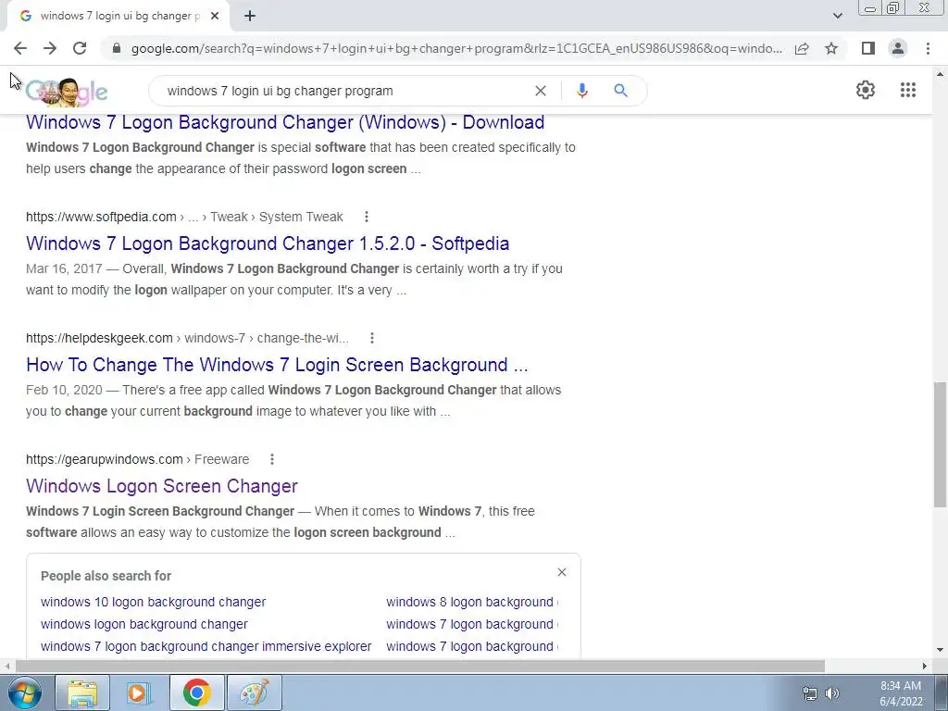The image size is (948, 711).
Task: Open the Chrome side panel icon
Action: point(868,48)
